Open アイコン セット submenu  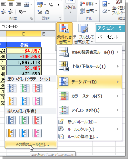click(89, 110)
